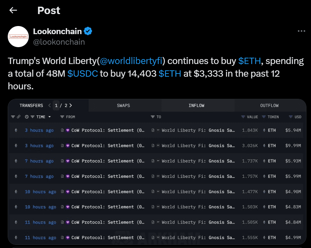Click the next page chevron in transfers pagination
Screen dimensions: 311x248
click(70, 105)
